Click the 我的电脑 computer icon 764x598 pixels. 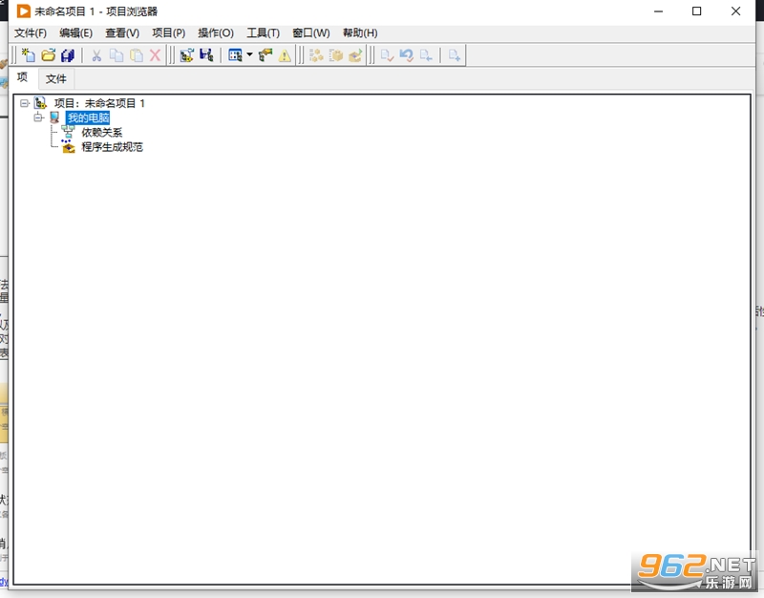(54, 117)
